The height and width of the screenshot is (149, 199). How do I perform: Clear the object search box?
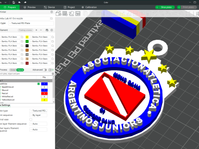[53, 74]
